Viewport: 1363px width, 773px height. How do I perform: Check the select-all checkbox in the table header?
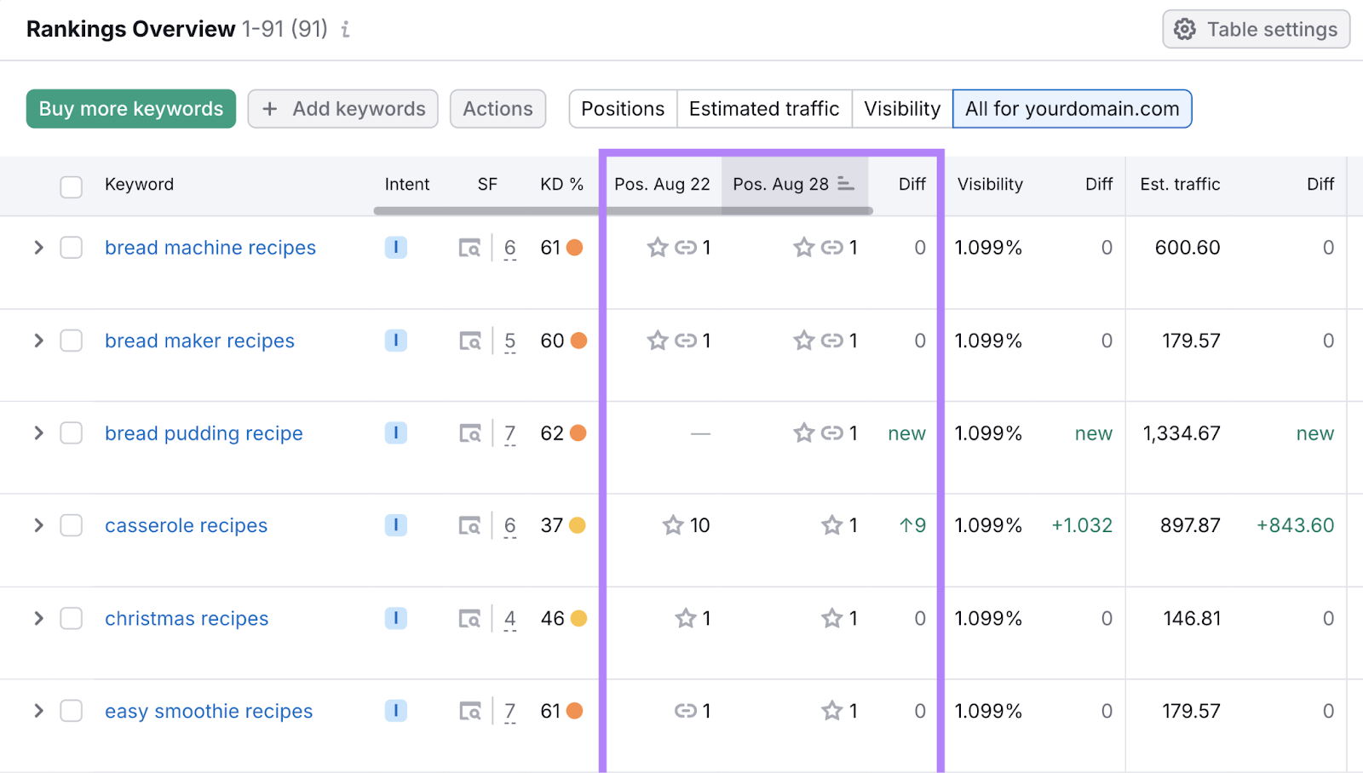(x=71, y=185)
